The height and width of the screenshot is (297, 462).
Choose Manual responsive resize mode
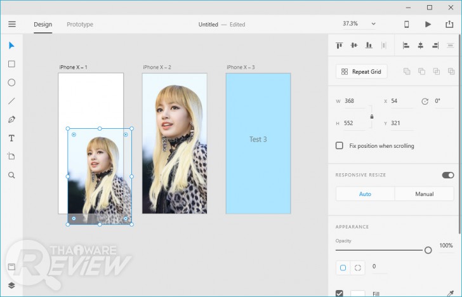click(425, 194)
